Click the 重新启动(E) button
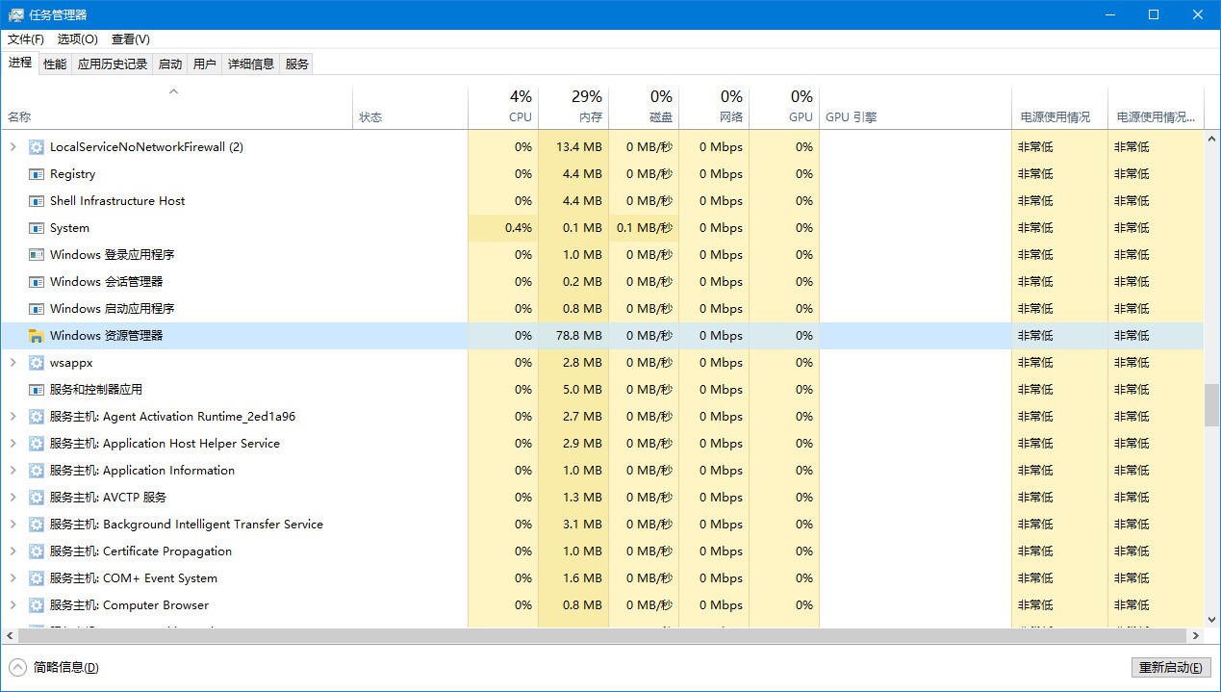This screenshot has height=692, width=1221. tap(1171, 668)
